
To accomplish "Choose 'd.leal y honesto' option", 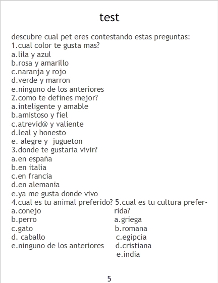I will coord(38,133).
